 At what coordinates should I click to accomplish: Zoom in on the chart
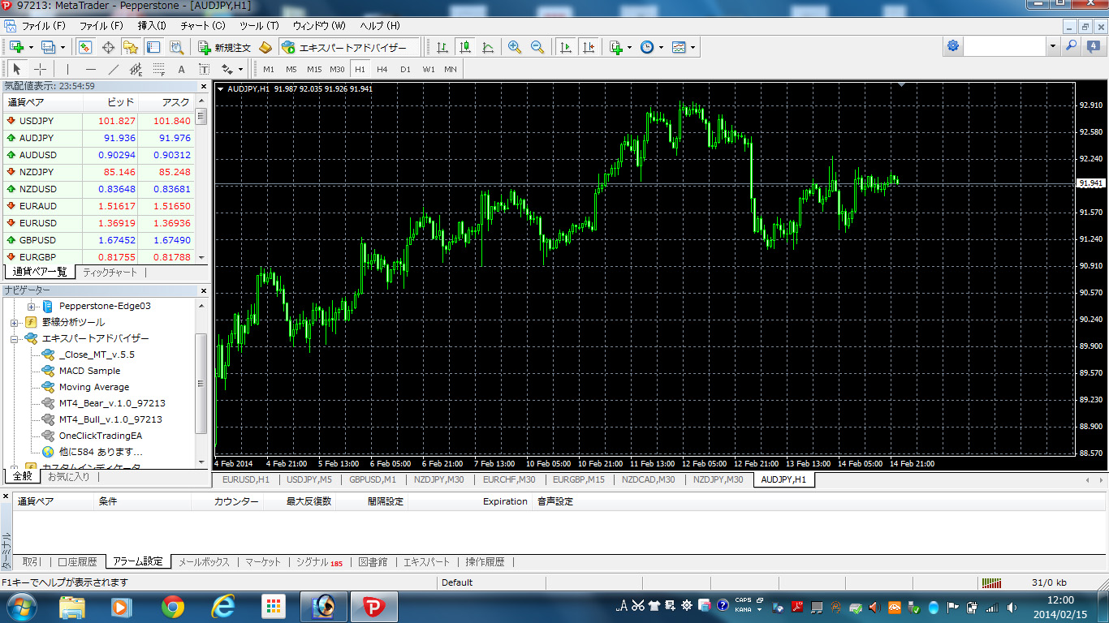coord(514,47)
